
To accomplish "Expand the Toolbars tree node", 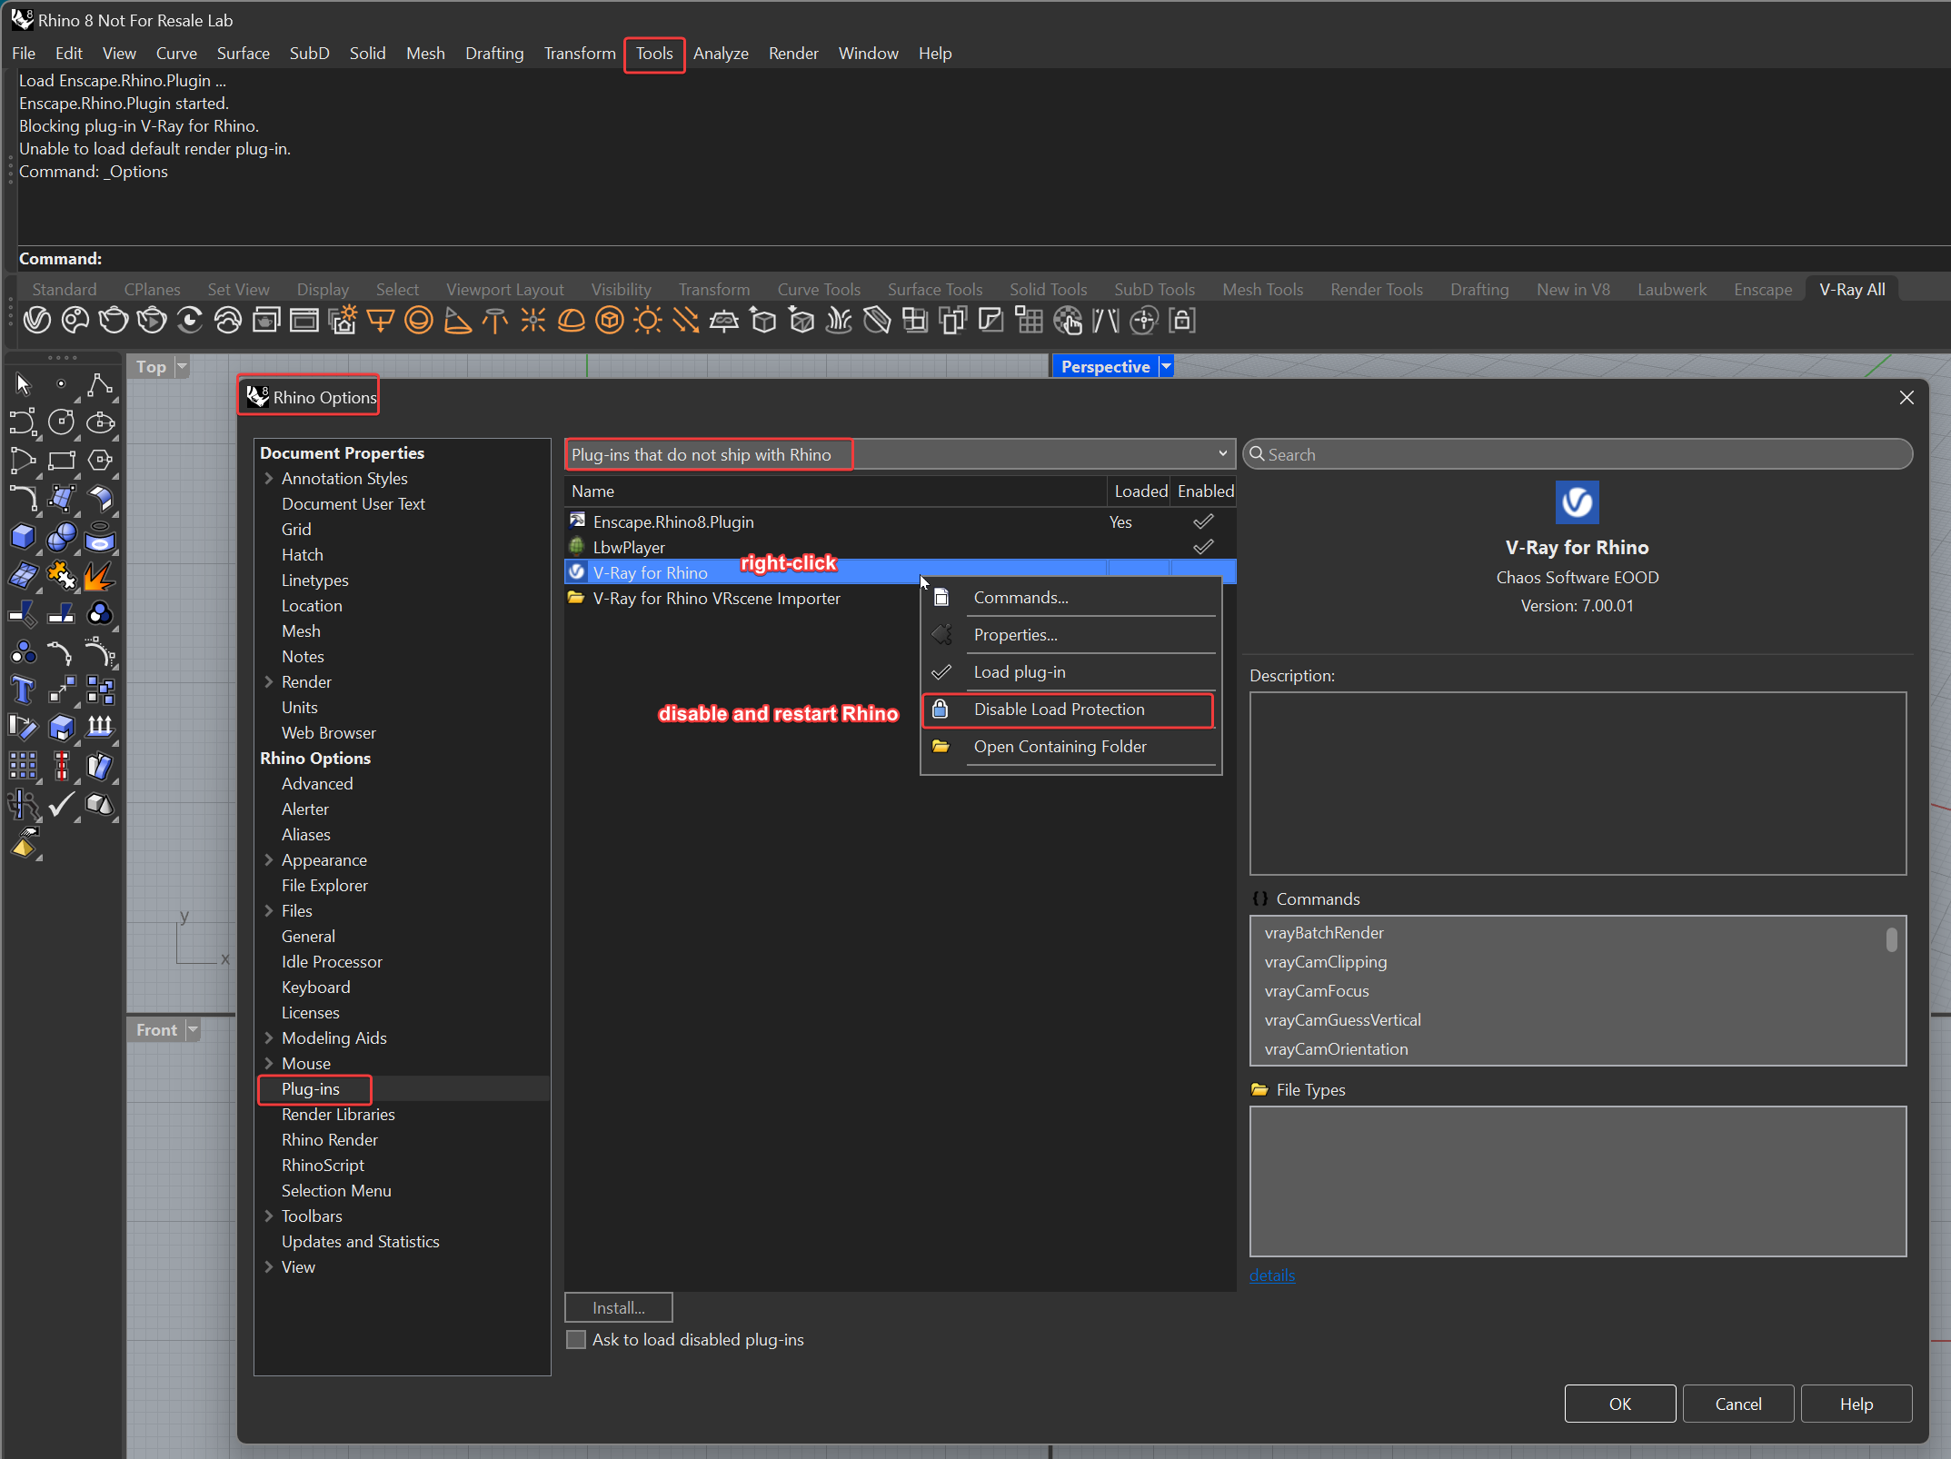I will pos(269,1216).
